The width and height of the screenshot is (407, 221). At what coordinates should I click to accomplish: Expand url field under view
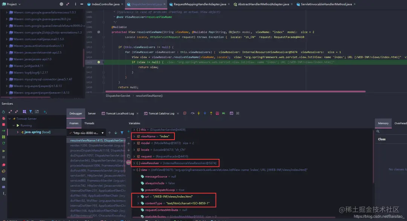[138, 197]
